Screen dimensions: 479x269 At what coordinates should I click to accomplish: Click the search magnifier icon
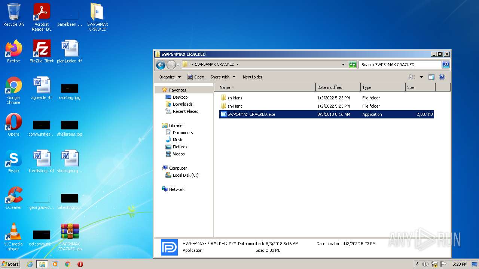[x=445, y=65]
